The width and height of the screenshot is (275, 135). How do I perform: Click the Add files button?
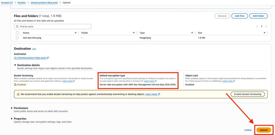coord(240,16)
